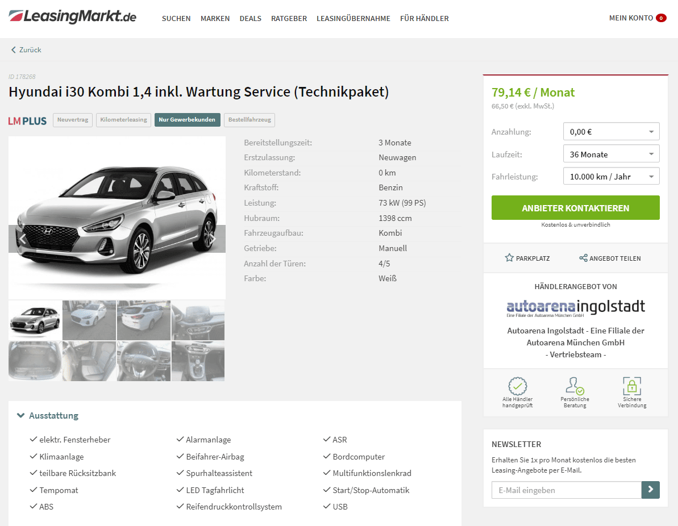The width and height of the screenshot is (678, 526).
Task: Click the ANBIETER KONTAKTIEREN button
Action: click(x=576, y=208)
